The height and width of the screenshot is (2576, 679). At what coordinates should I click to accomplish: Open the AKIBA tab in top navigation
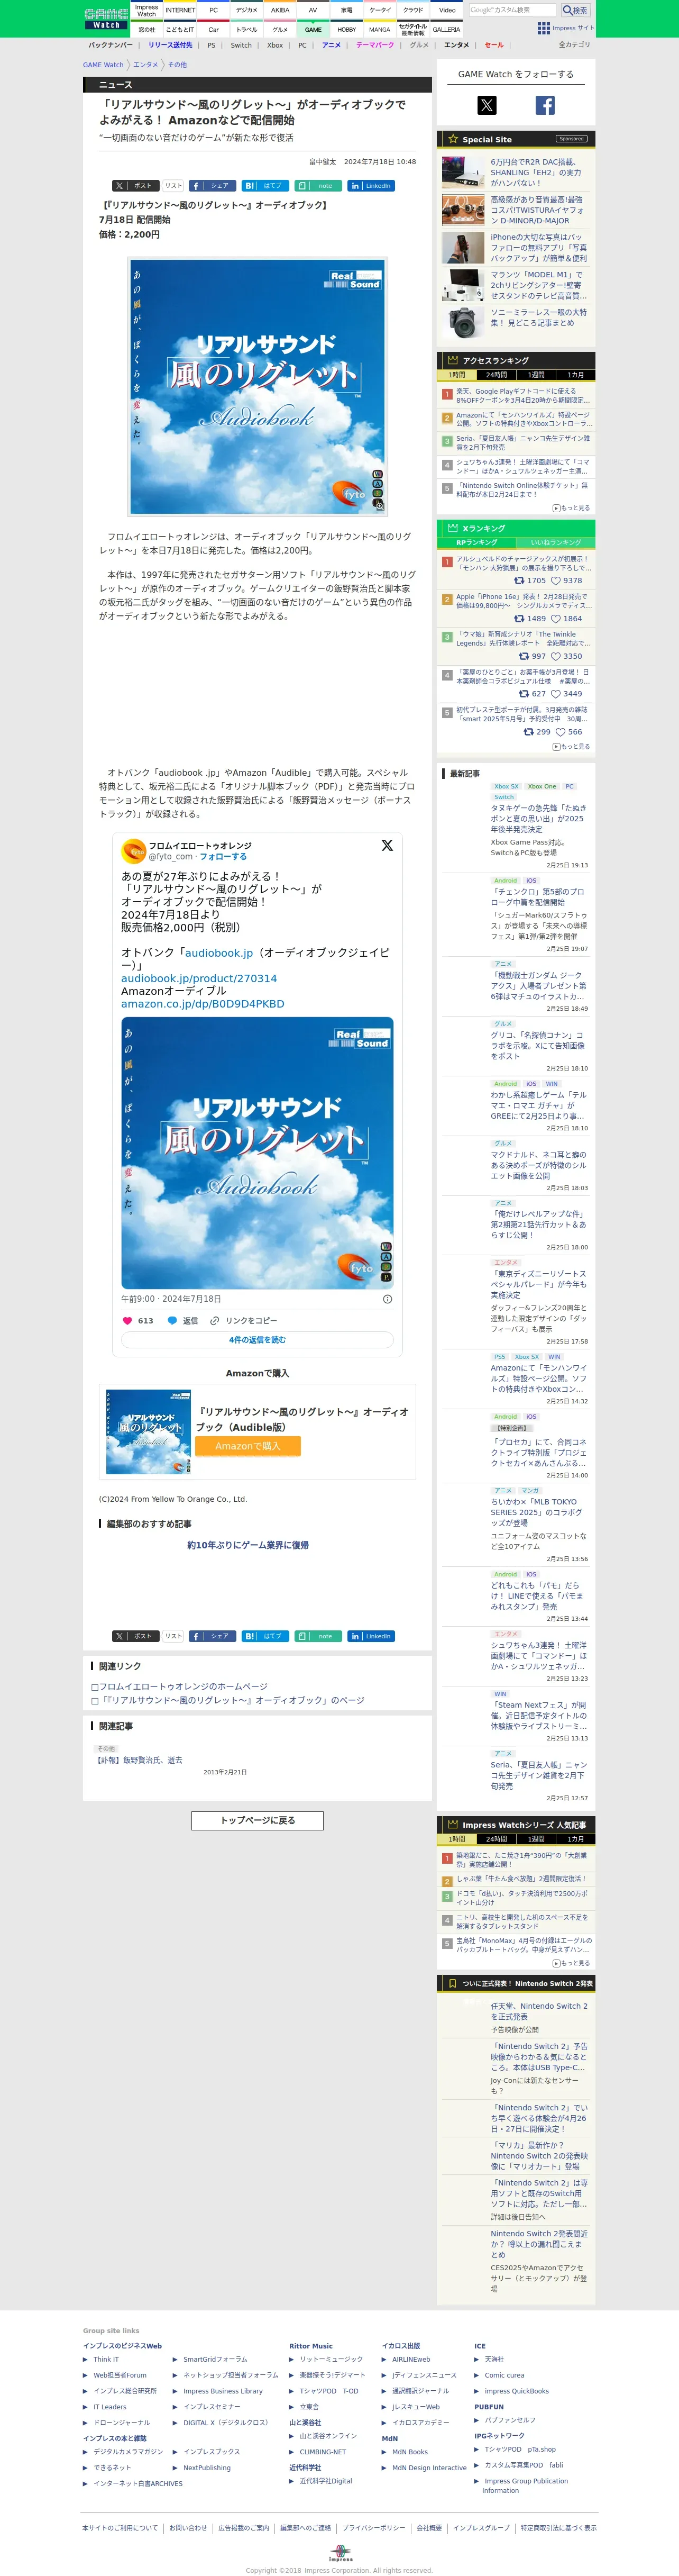[x=280, y=10]
